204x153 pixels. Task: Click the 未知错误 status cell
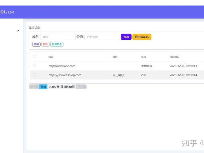(x=147, y=66)
